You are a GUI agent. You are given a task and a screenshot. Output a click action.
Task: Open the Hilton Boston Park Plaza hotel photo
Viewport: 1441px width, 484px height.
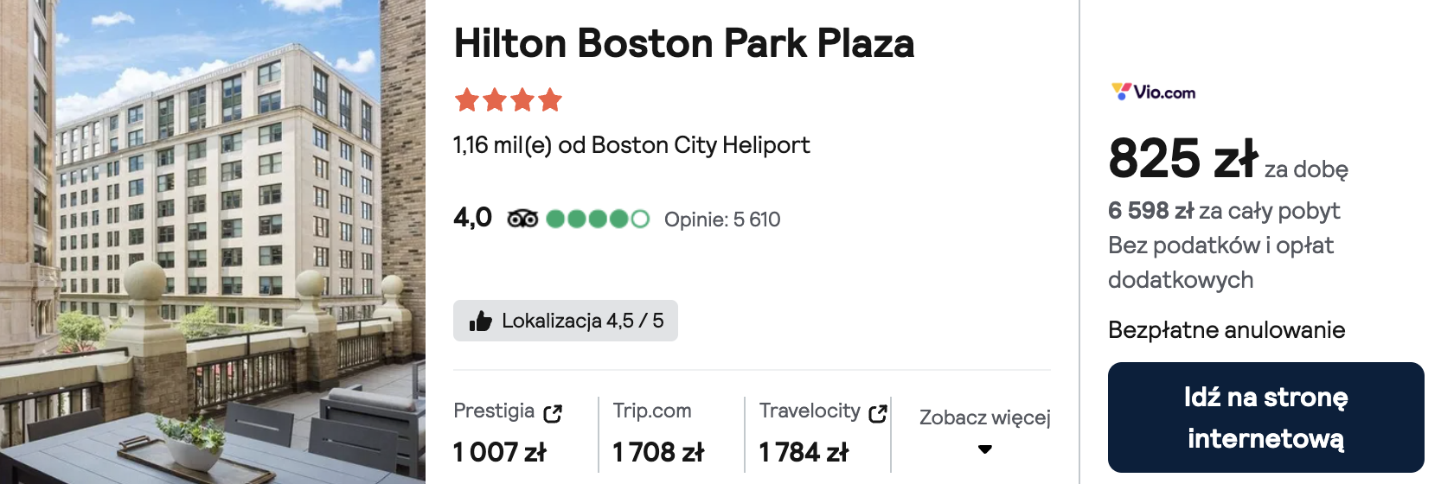(213, 242)
